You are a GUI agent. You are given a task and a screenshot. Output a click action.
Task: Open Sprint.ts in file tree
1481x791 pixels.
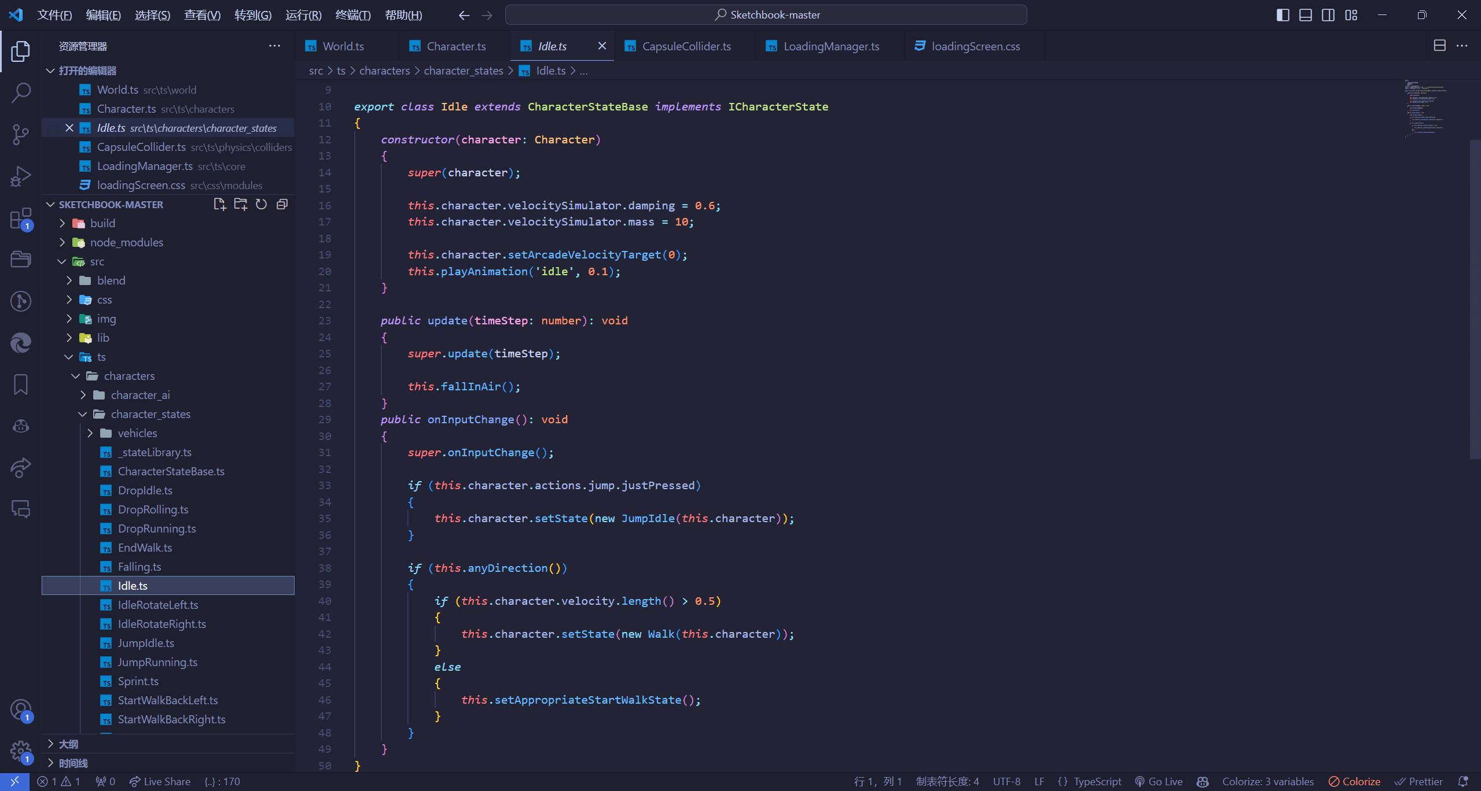click(168, 681)
